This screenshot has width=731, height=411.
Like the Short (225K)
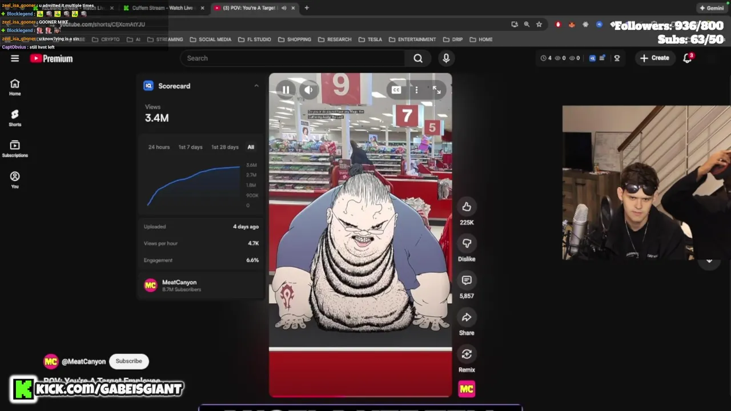coord(467,207)
